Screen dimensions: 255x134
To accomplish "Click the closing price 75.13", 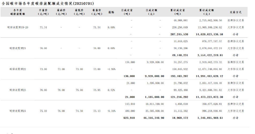I will point(97,111).
